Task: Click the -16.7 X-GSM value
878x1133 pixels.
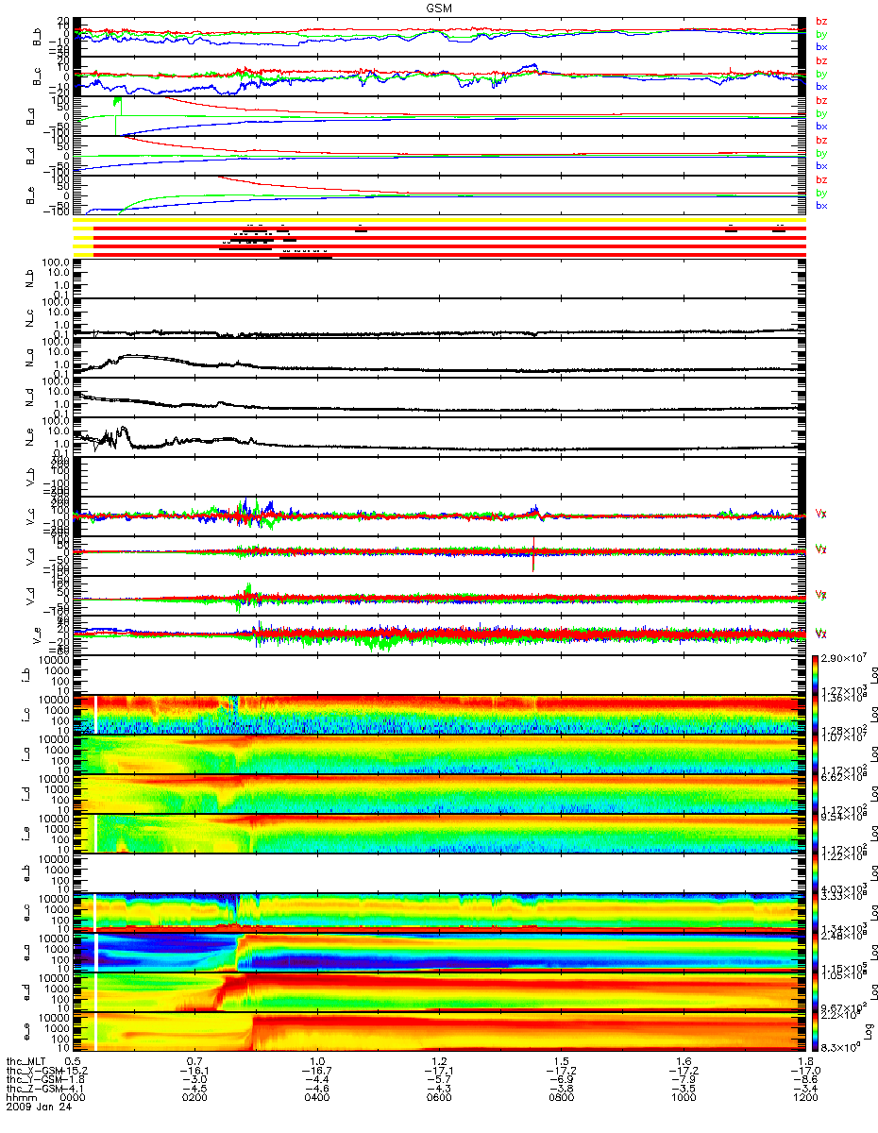Action: pos(317,1069)
